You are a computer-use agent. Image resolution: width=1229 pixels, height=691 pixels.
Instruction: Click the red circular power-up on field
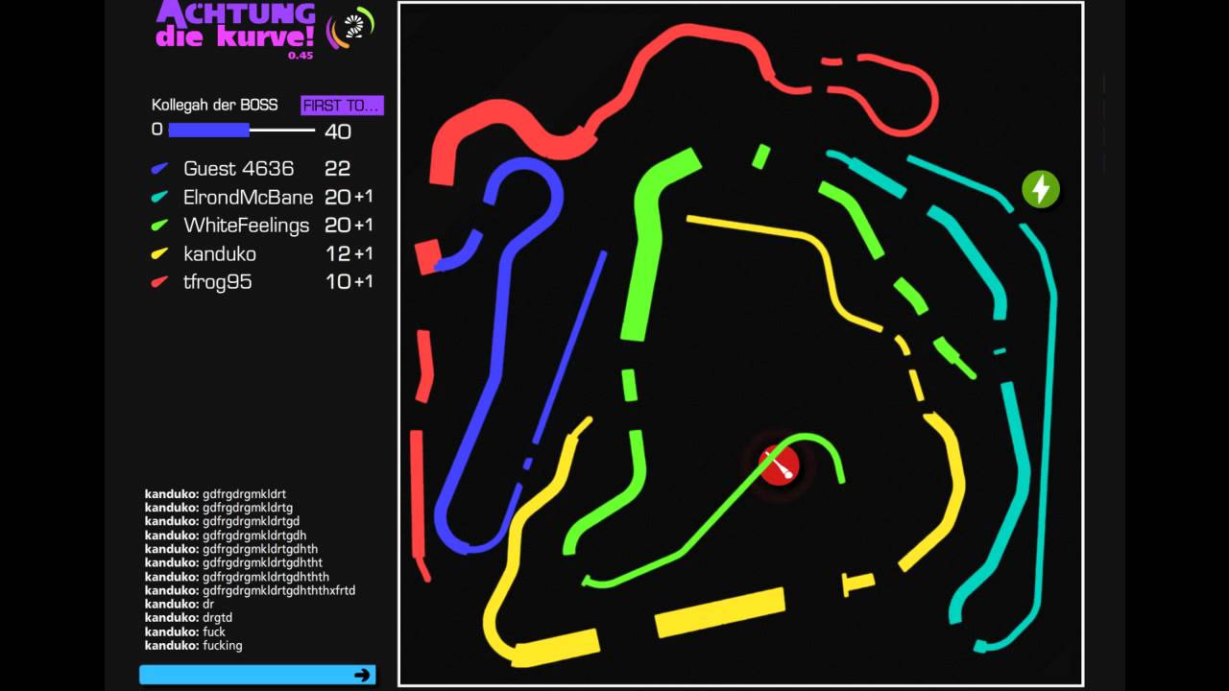coord(779,465)
